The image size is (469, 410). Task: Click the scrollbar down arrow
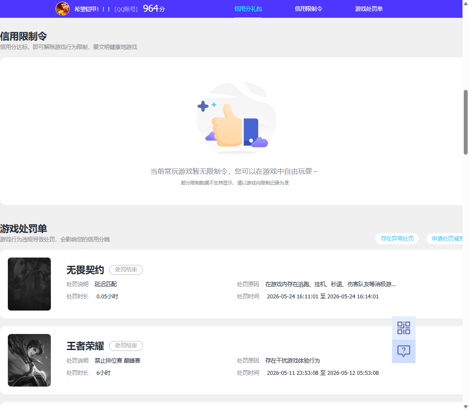point(466,407)
